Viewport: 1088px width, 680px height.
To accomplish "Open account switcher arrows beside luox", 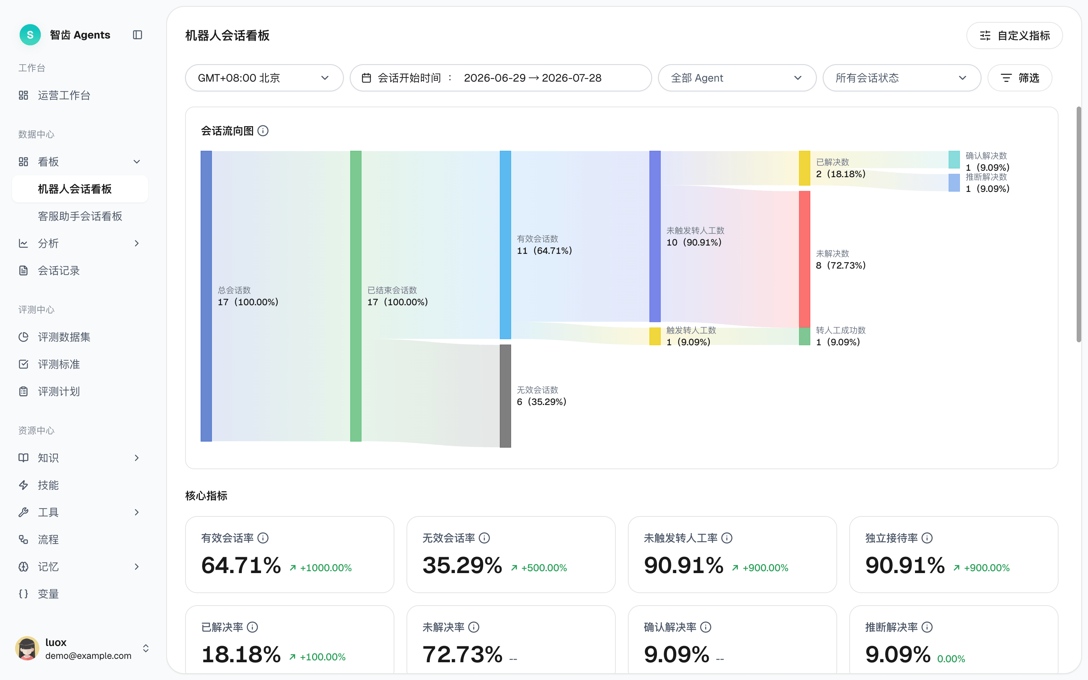I will pyautogui.click(x=146, y=648).
